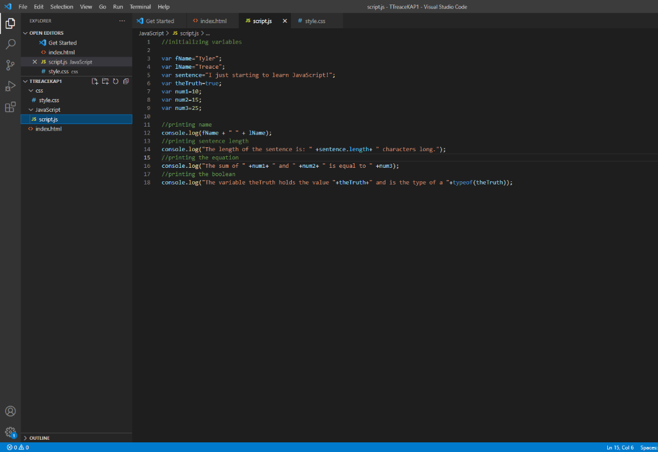658x452 pixels.
Task: Switch to the Get Started tab
Action: 159,21
